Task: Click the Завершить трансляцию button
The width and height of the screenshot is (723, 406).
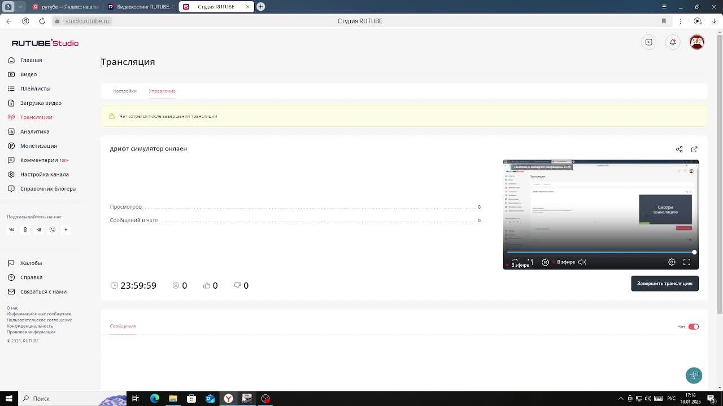Action: pos(665,284)
